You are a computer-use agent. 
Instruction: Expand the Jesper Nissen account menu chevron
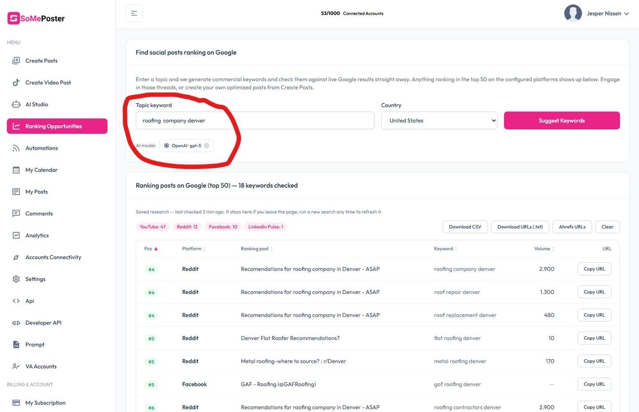627,14
